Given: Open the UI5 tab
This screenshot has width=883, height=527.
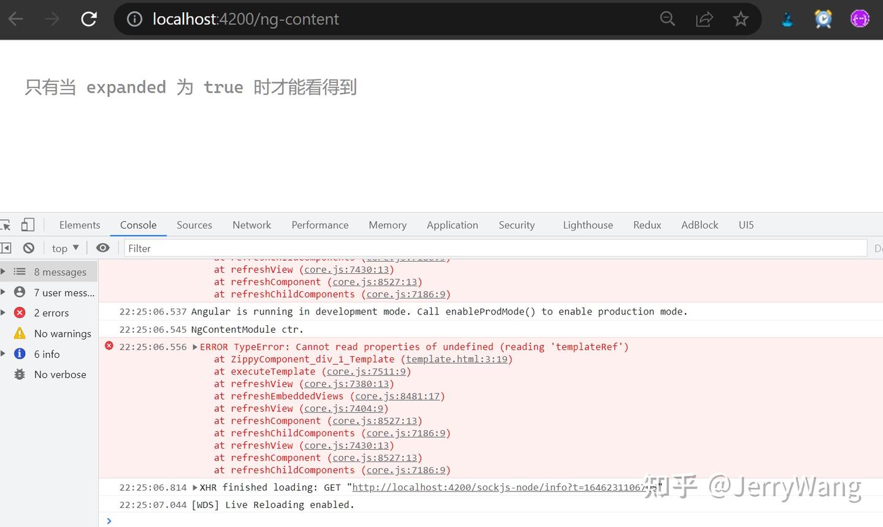Looking at the screenshot, I should coord(746,225).
